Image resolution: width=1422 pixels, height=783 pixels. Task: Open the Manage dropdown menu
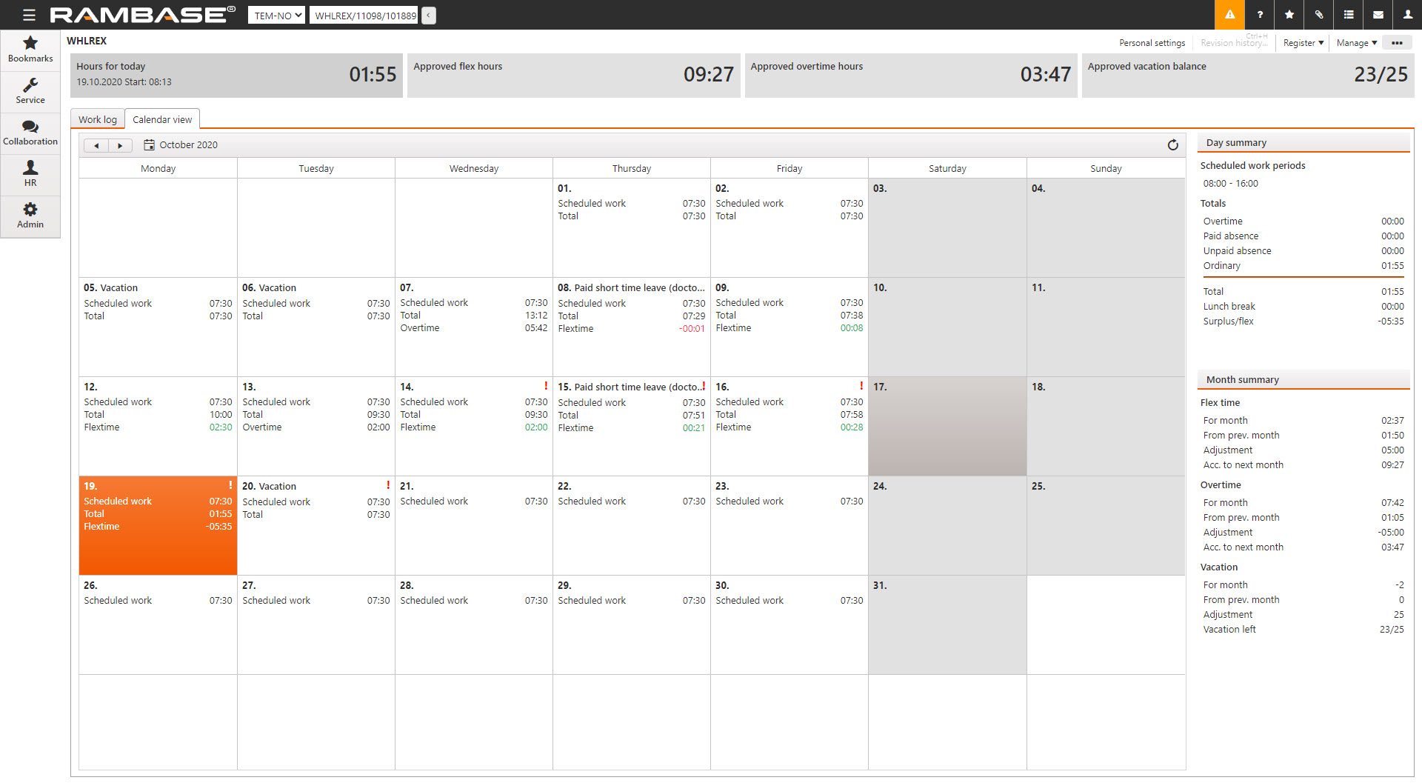1356,43
